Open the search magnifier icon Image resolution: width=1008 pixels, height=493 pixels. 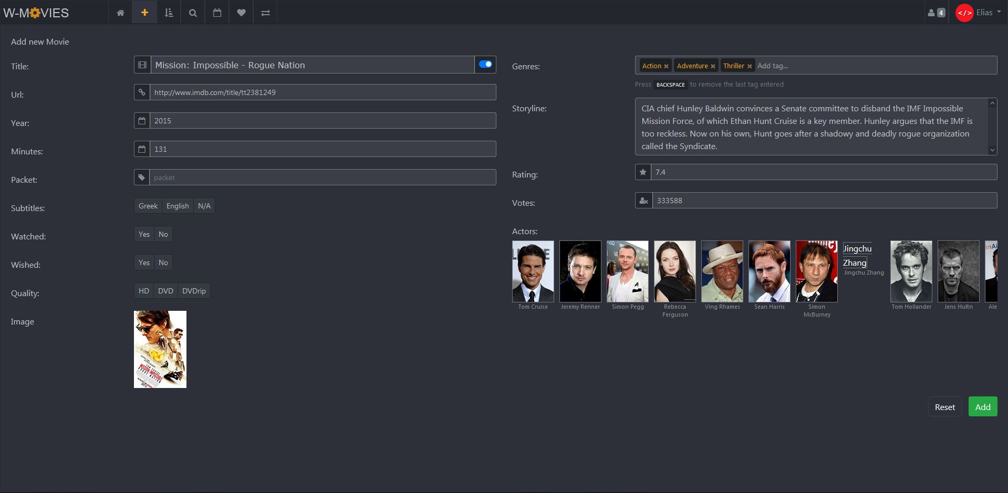(x=193, y=13)
